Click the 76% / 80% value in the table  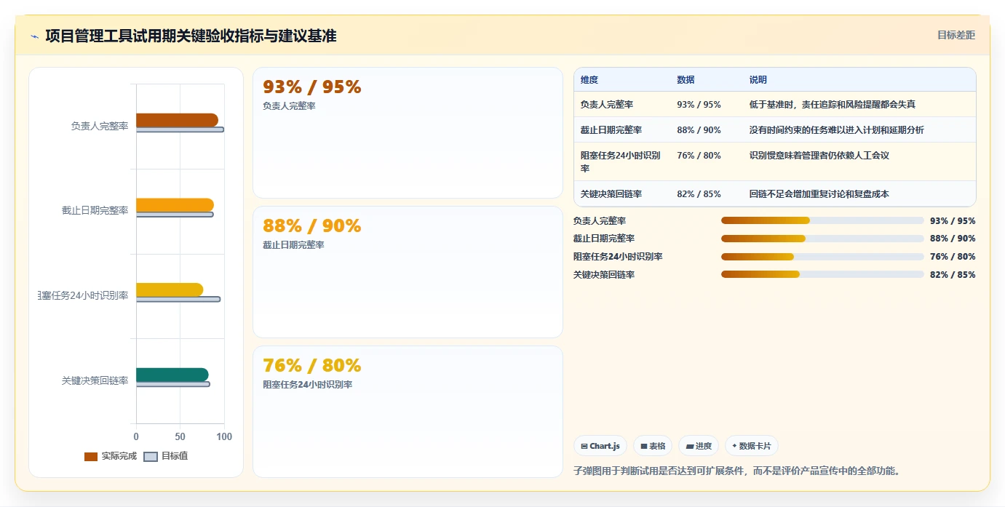point(699,156)
